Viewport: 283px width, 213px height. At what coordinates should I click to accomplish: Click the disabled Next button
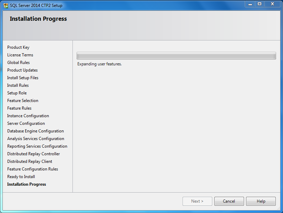(x=197, y=201)
